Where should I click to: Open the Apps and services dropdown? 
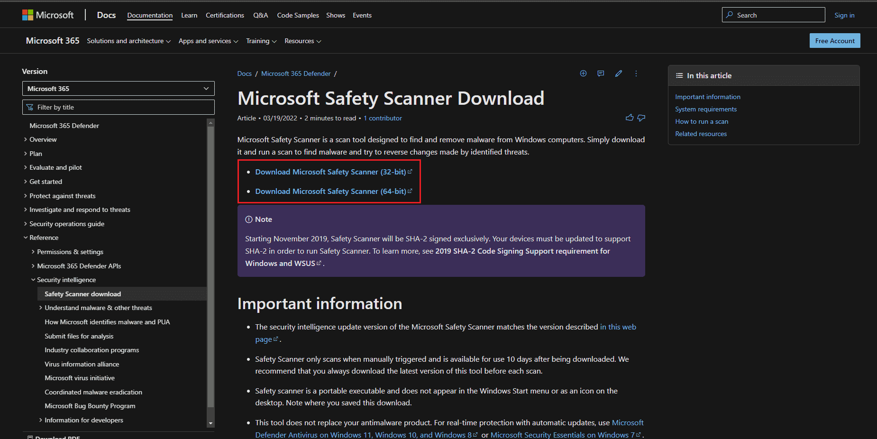coord(208,41)
